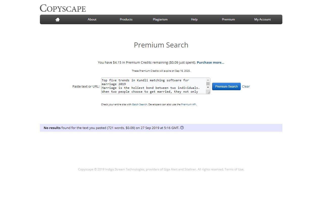Clear the pasted text
Screen dimensions: 321x206
pyautogui.click(x=246, y=86)
